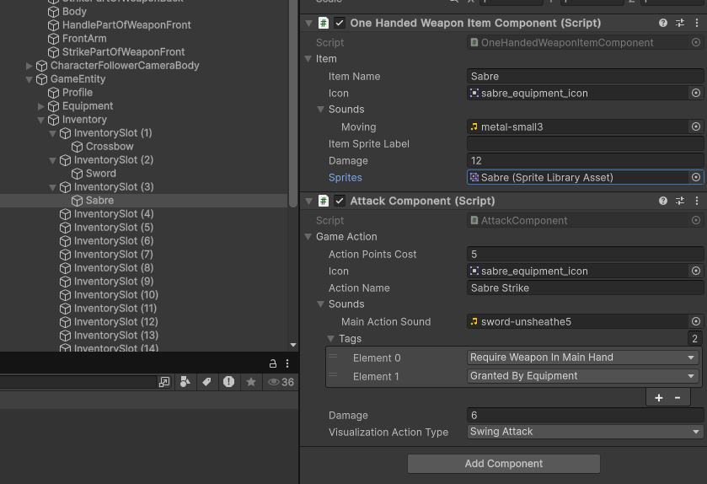Click the Action Points Cost field
Image resolution: width=707 pixels, height=484 pixels.
(586, 254)
